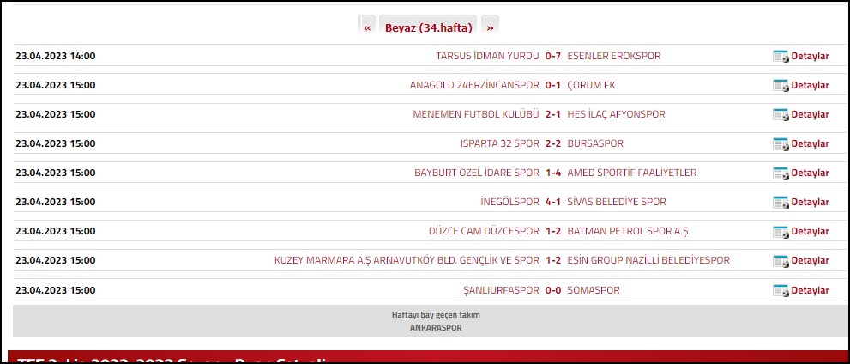Image resolution: width=850 pixels, height=364 pixels.
Task: Click details icon for Isparta 32 Spor match
Action: 780,144
